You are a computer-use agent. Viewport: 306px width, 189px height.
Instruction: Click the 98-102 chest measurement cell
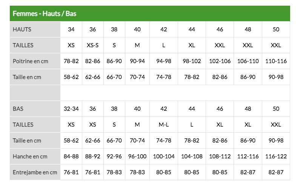pyautogui.click(x=192, y=61)
